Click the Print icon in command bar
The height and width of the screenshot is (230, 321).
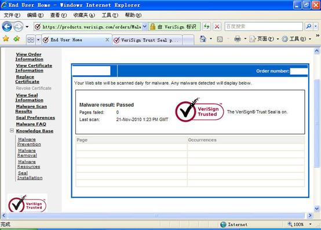pos(238,39)
